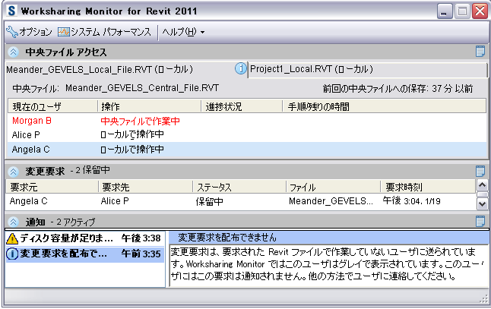
Task: Click 午後 3:04, 1/19 request time
Action: click(x=411, y=200)
